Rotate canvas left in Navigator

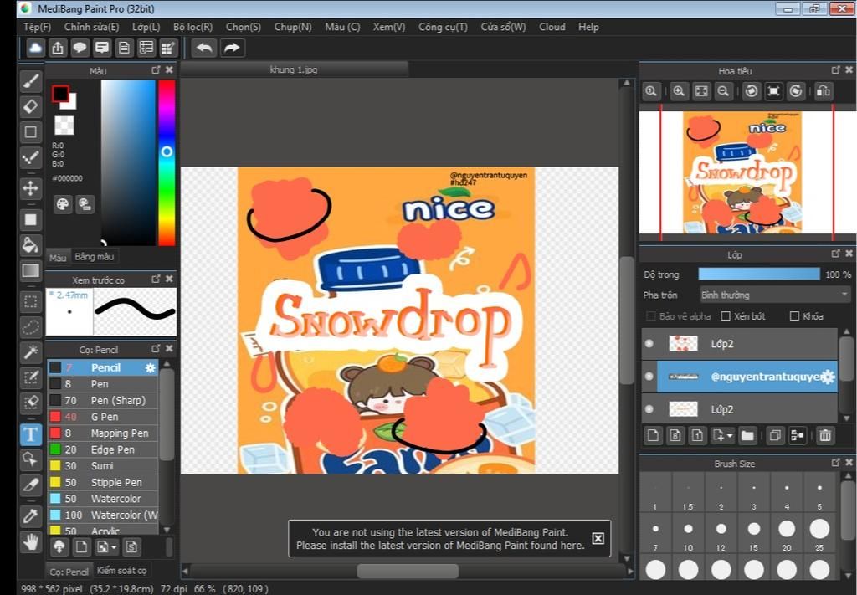click(752, 91)
